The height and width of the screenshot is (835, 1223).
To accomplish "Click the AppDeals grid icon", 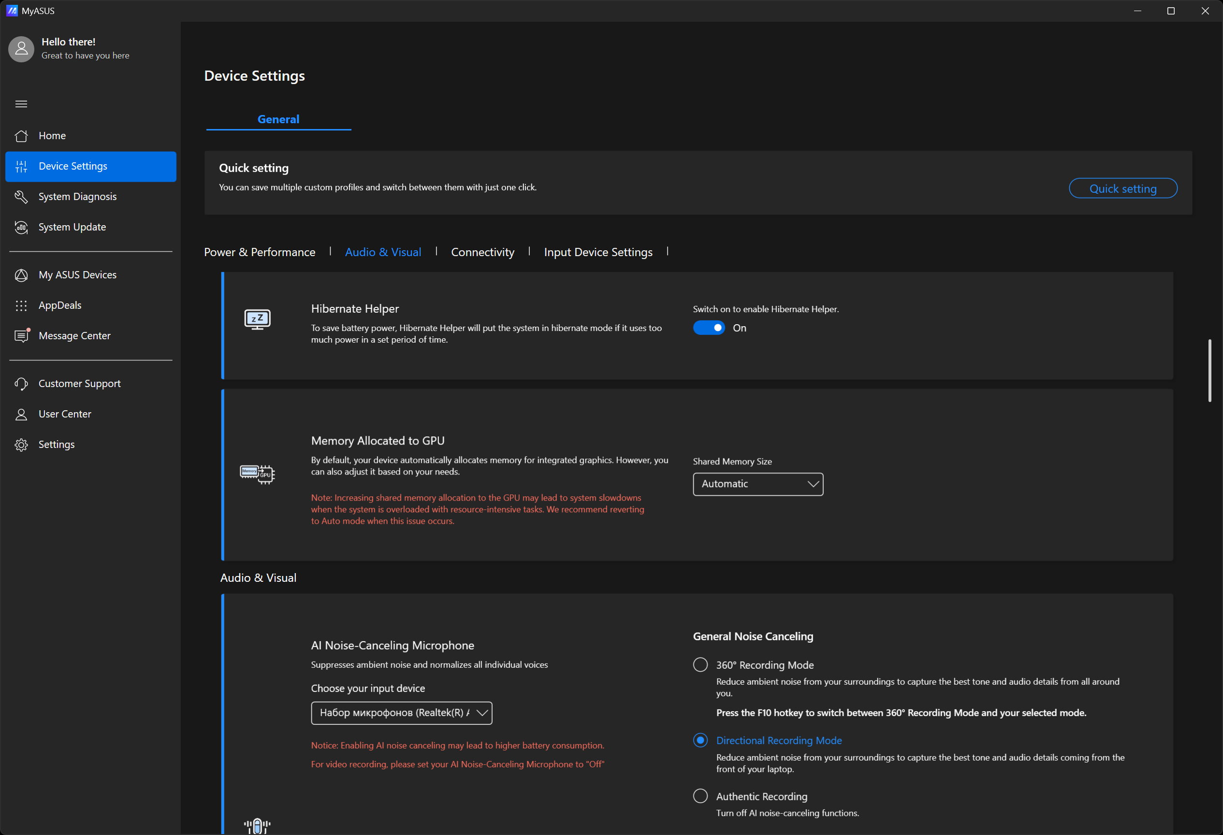I will coord(21,306).
